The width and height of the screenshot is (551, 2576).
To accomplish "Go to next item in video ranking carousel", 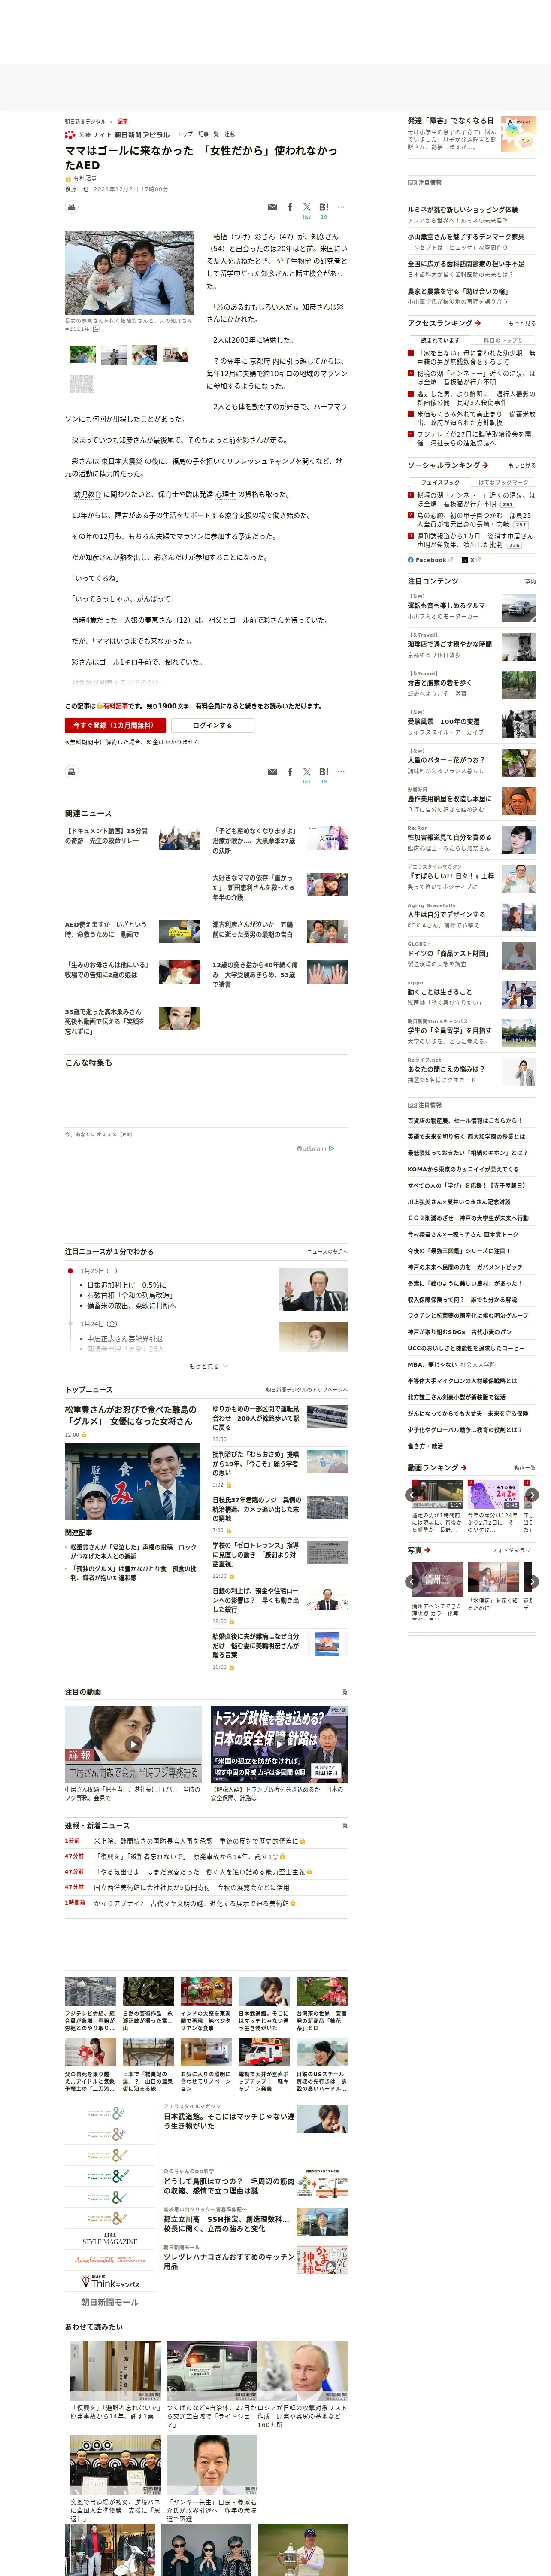I will click(x=532, y=1494).
